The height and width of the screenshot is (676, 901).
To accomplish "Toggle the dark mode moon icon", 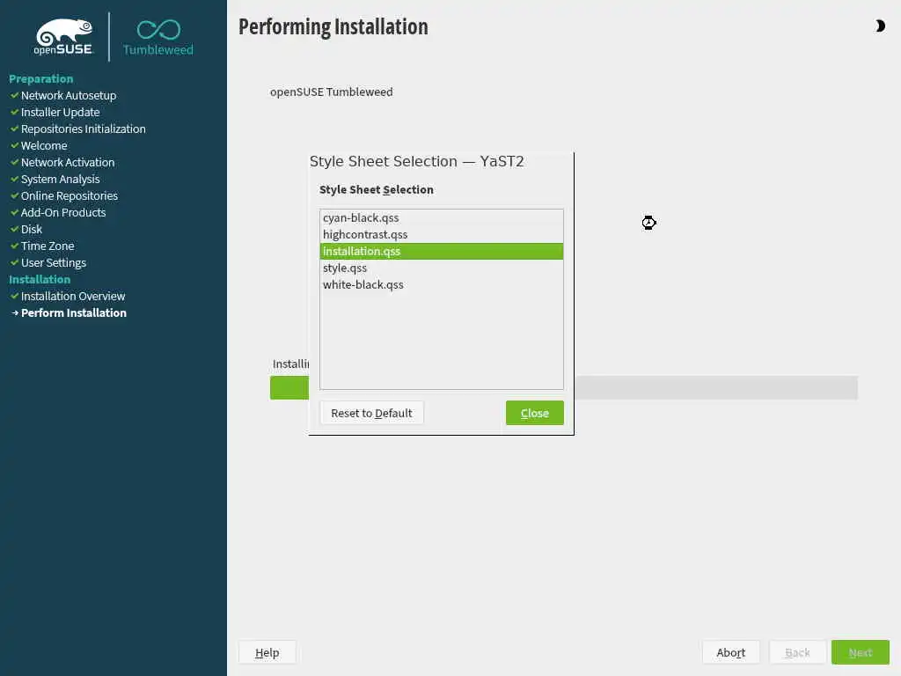I will coord(880,26).
